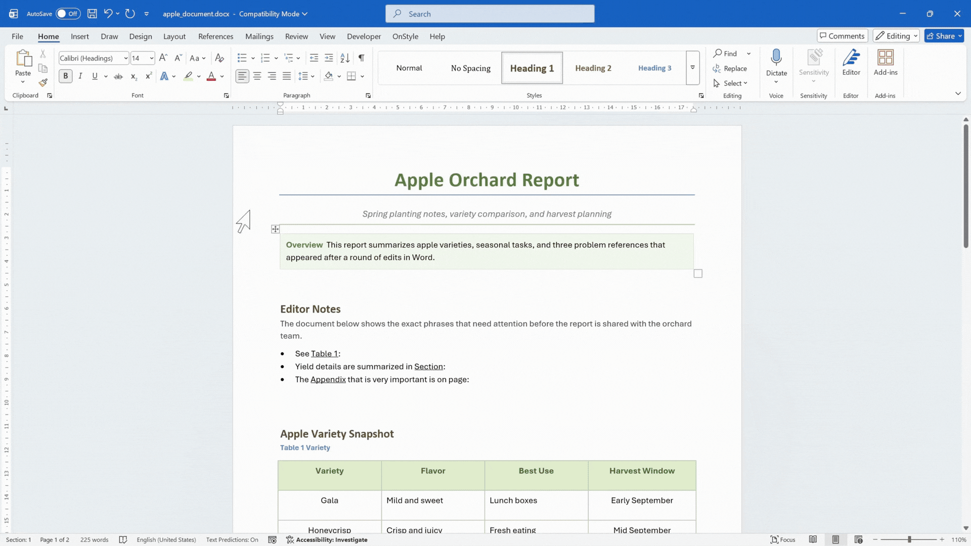Toggle left text alignment
This screenshot has height=546, width=971.
(242, 76)
